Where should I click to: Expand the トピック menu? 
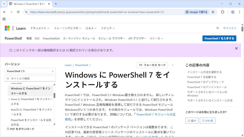[108, 28]
